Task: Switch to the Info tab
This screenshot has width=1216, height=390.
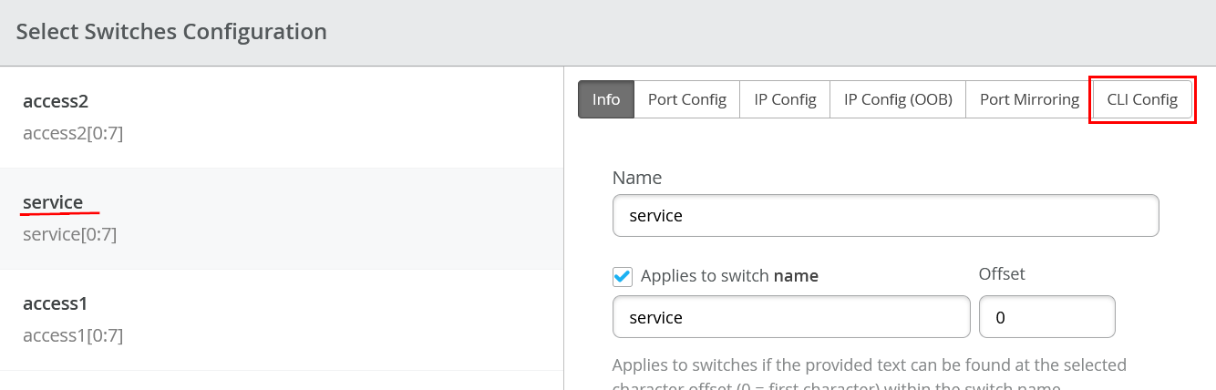Action: tap(606, 99)
